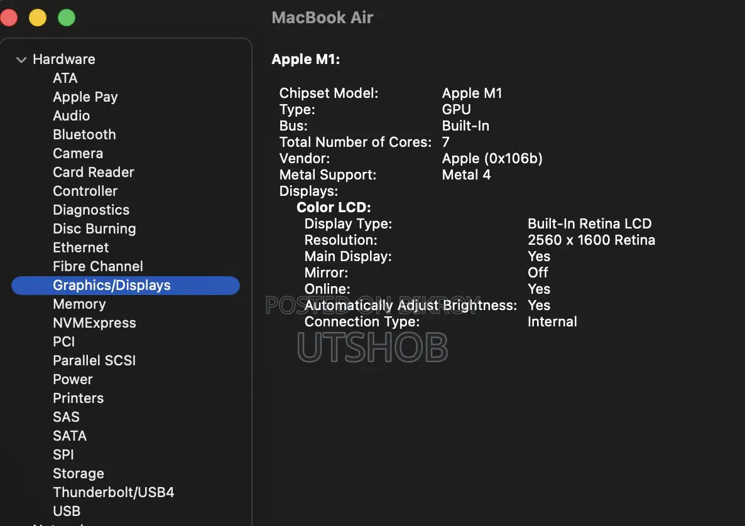Open PCI in the sidebar
The height and width of the screenshot is (526, 745).
point(63,342)
